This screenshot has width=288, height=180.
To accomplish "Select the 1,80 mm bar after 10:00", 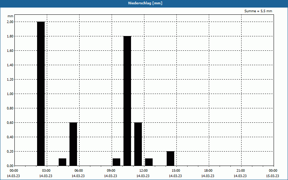I will [127, 101].
